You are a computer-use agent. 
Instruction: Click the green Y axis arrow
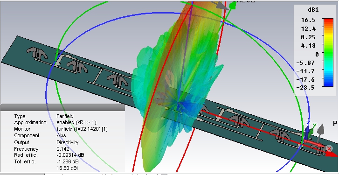pos(311,133)
